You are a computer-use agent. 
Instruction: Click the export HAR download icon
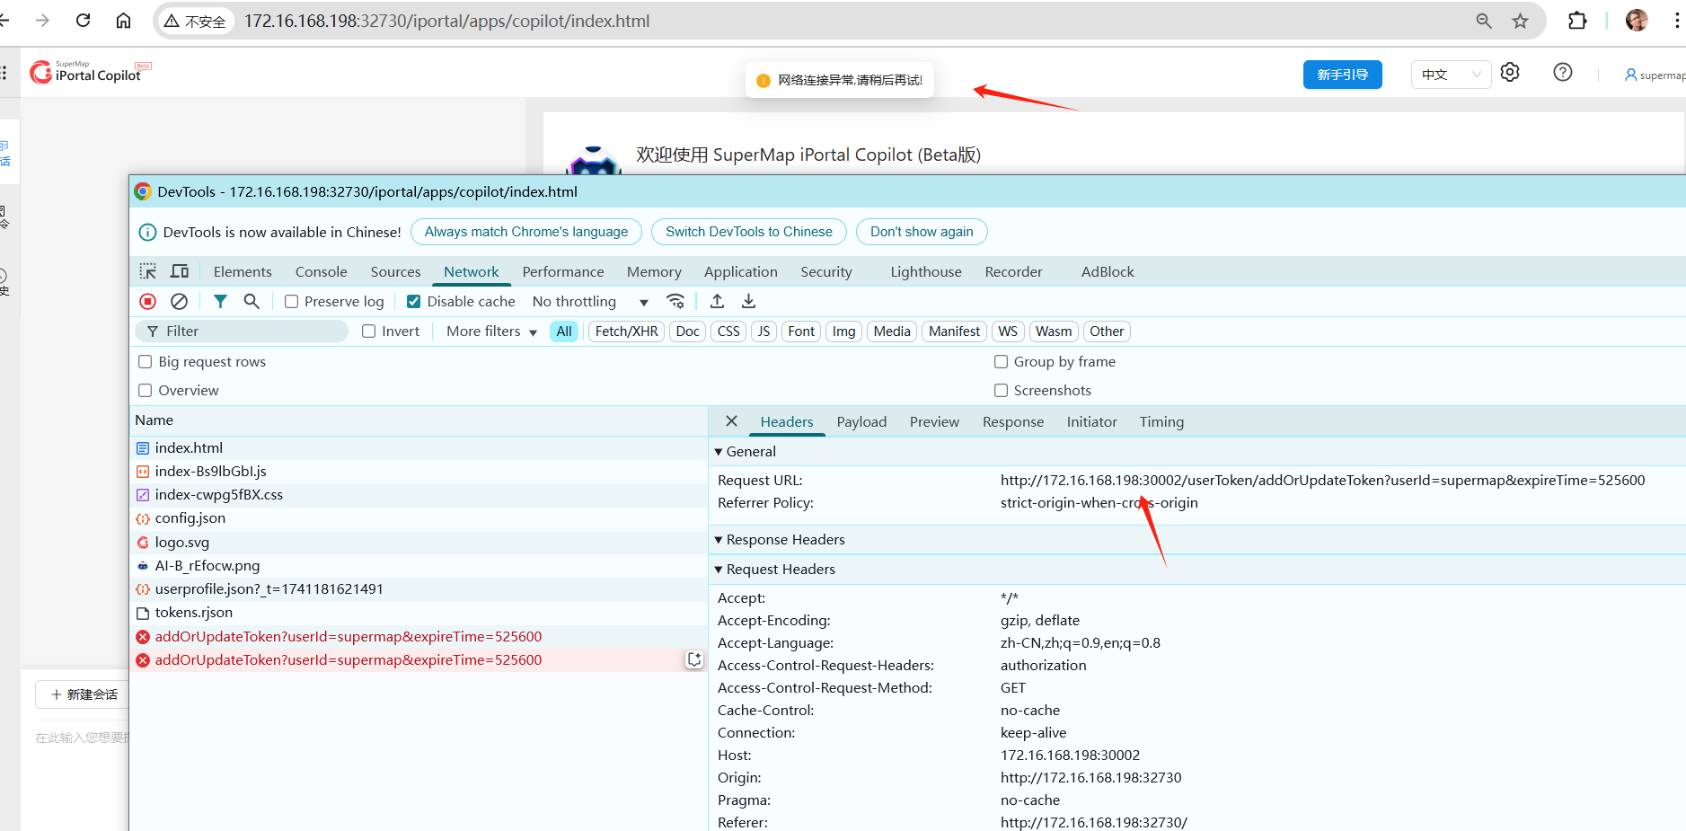748,302
